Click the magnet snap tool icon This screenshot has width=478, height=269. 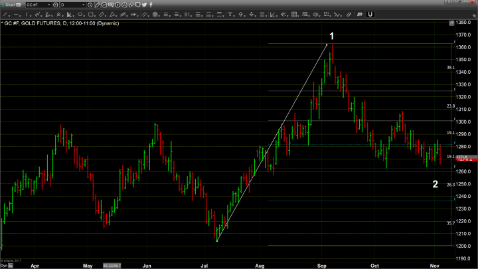click(370, 14)
